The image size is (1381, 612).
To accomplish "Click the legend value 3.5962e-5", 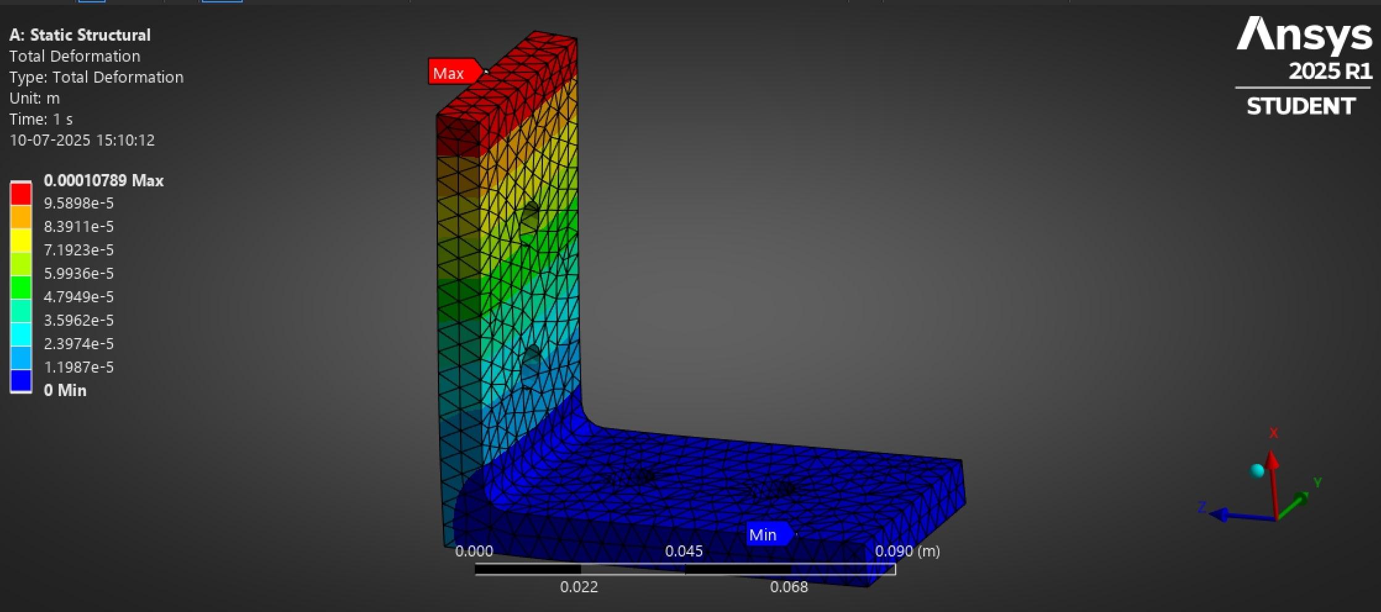I will pos(78,320).
